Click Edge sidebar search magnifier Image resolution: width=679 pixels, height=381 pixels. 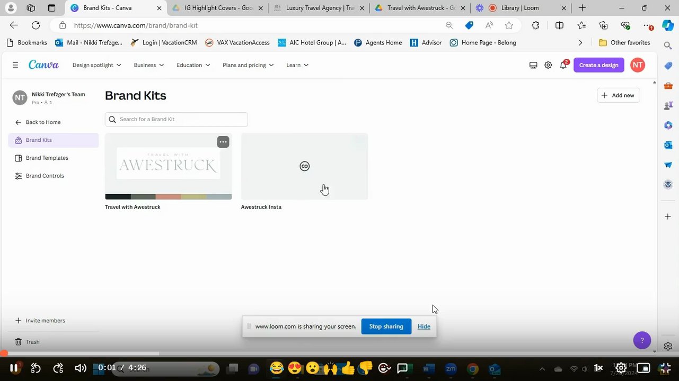[668, 46]
